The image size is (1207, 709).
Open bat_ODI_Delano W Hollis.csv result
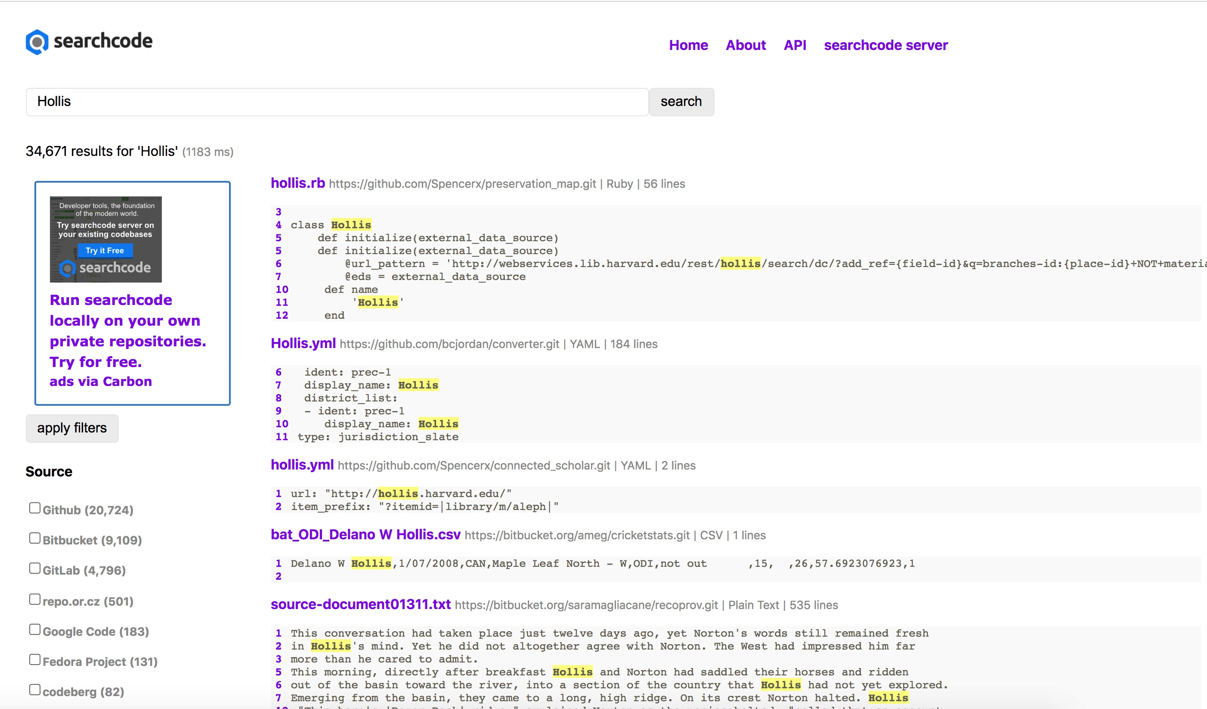[x=365, y=535]
